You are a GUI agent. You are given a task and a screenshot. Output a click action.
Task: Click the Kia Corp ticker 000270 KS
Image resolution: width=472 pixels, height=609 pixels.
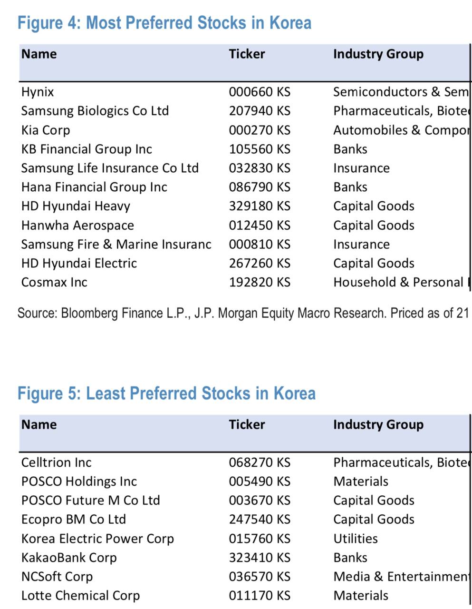coord(260,130)
